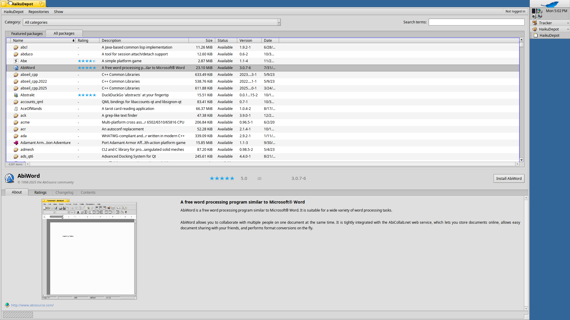Click the abseil_cpp.2022 package icon
The width and height of the screenshot is (570, 320).
pyautogui.click(x=16, y=81)
